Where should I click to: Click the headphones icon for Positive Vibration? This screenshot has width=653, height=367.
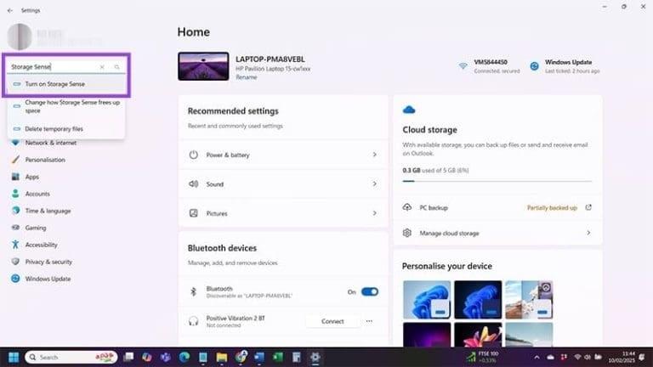[193, 321]
